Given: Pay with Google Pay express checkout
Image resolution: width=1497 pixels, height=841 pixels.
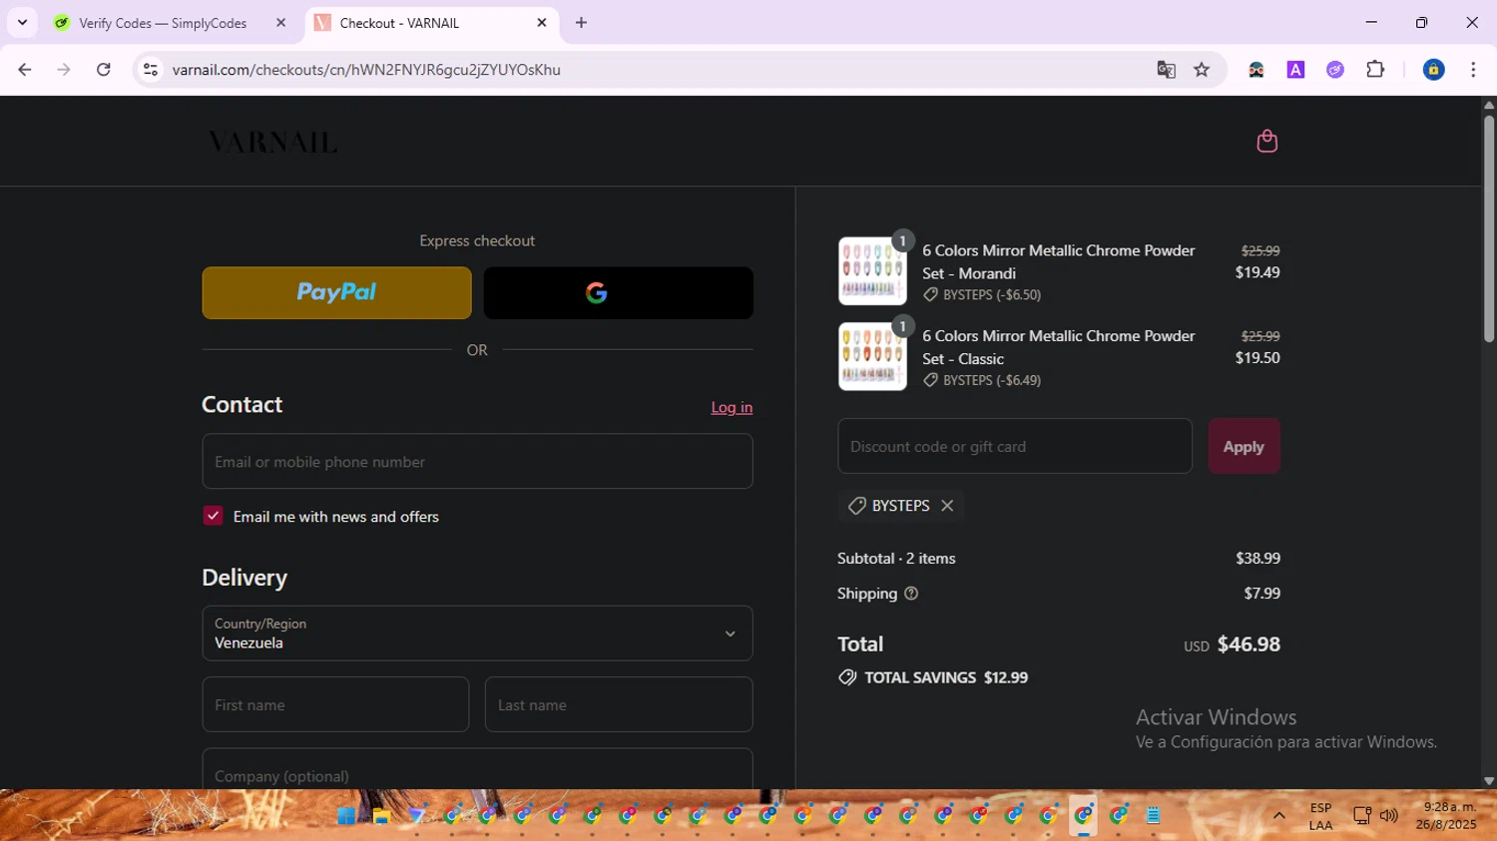Looking at the screenshot, I should [x=618, y=292].
